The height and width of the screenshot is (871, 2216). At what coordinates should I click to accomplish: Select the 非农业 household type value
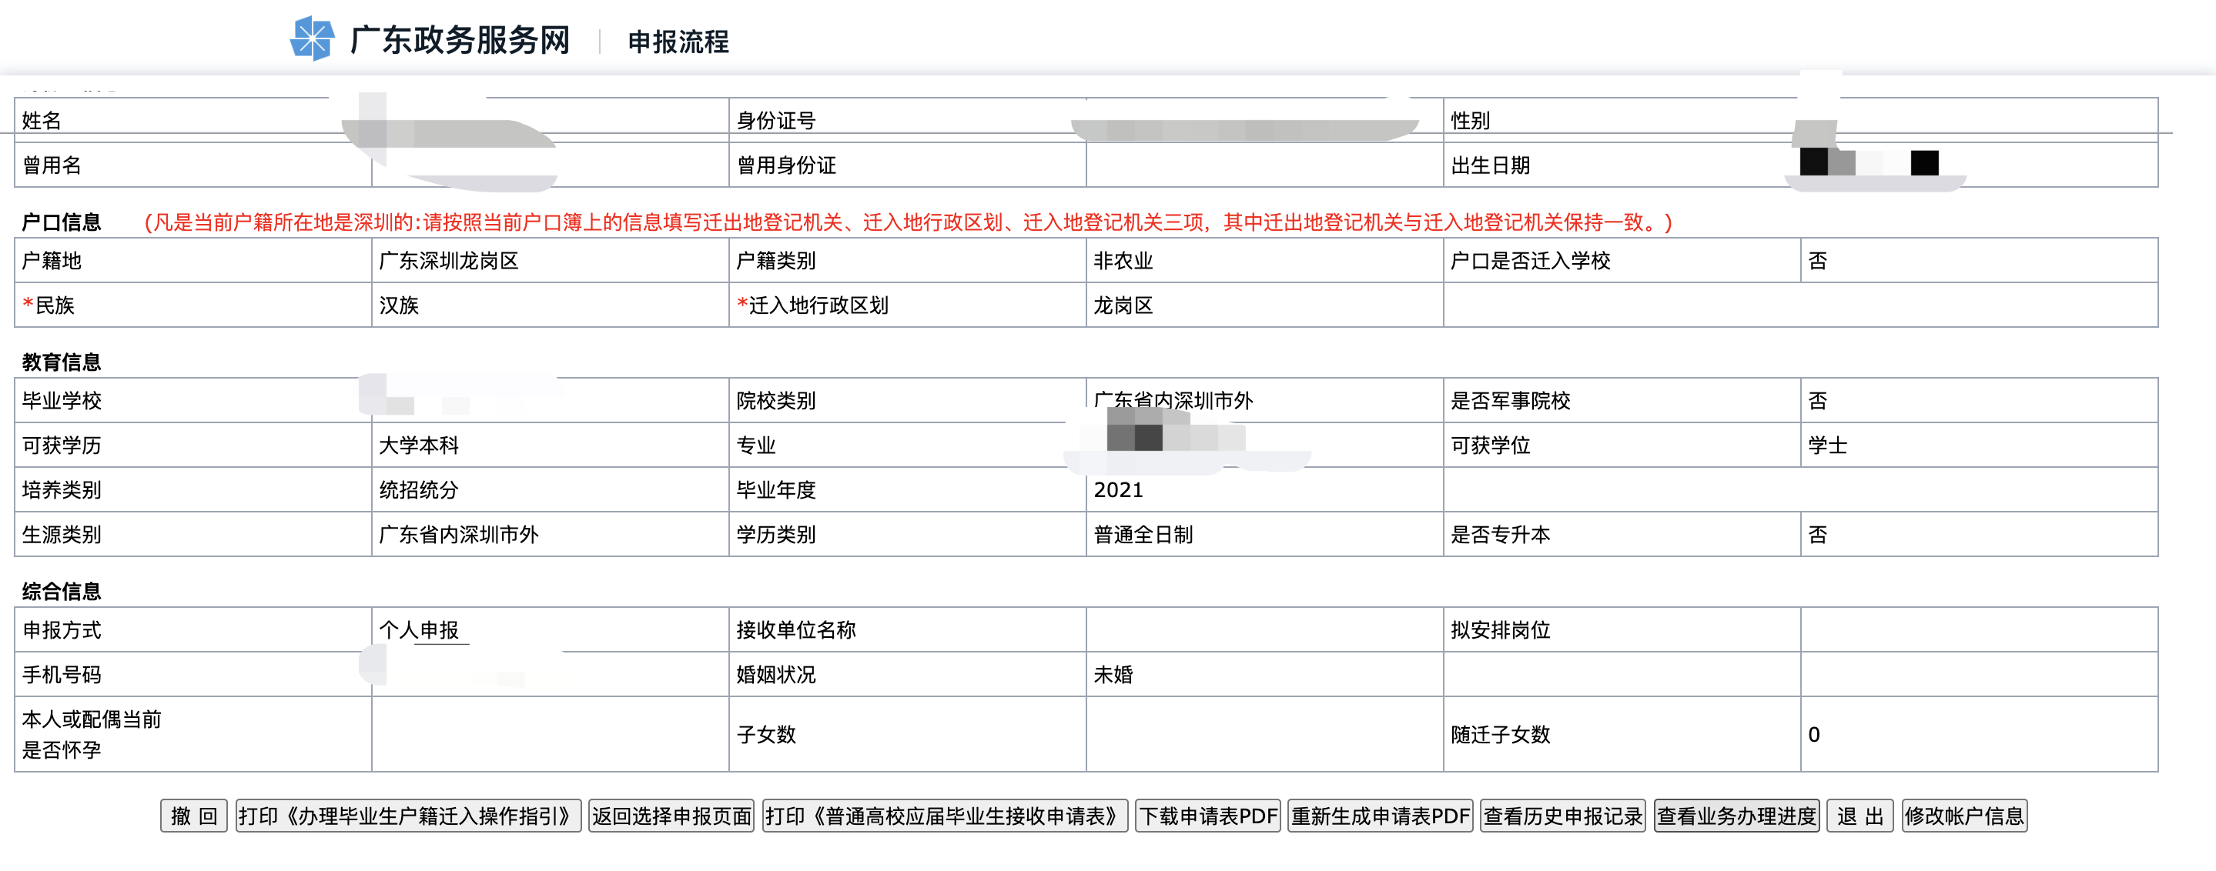(1123, 261)
